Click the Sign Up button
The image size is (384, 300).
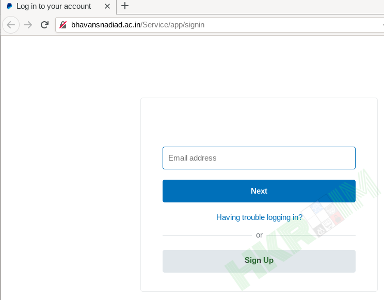pyautogui.click(x=259, y=261)
